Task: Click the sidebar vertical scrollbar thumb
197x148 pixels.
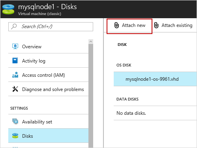Action: click(x=91, y=96)
